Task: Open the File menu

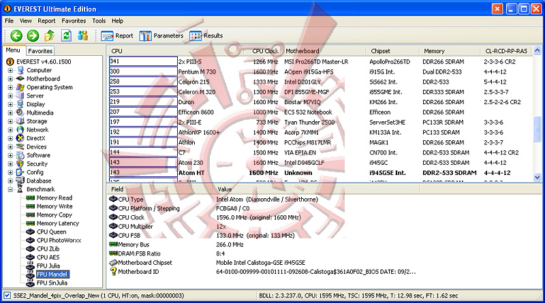Action: coord(10,21)
